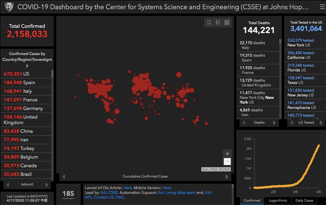The image size is (326, 205).
Task: Select 184,948 Spain row
Action: click(x=26, y=83)
